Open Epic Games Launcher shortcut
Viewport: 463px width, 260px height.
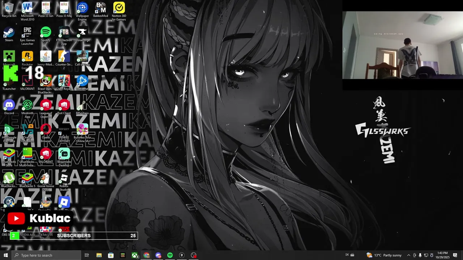27,36
